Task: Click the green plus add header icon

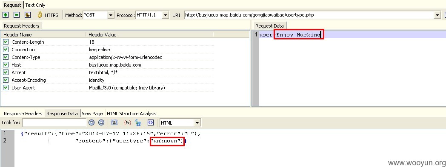Action: tap(6, 15)
